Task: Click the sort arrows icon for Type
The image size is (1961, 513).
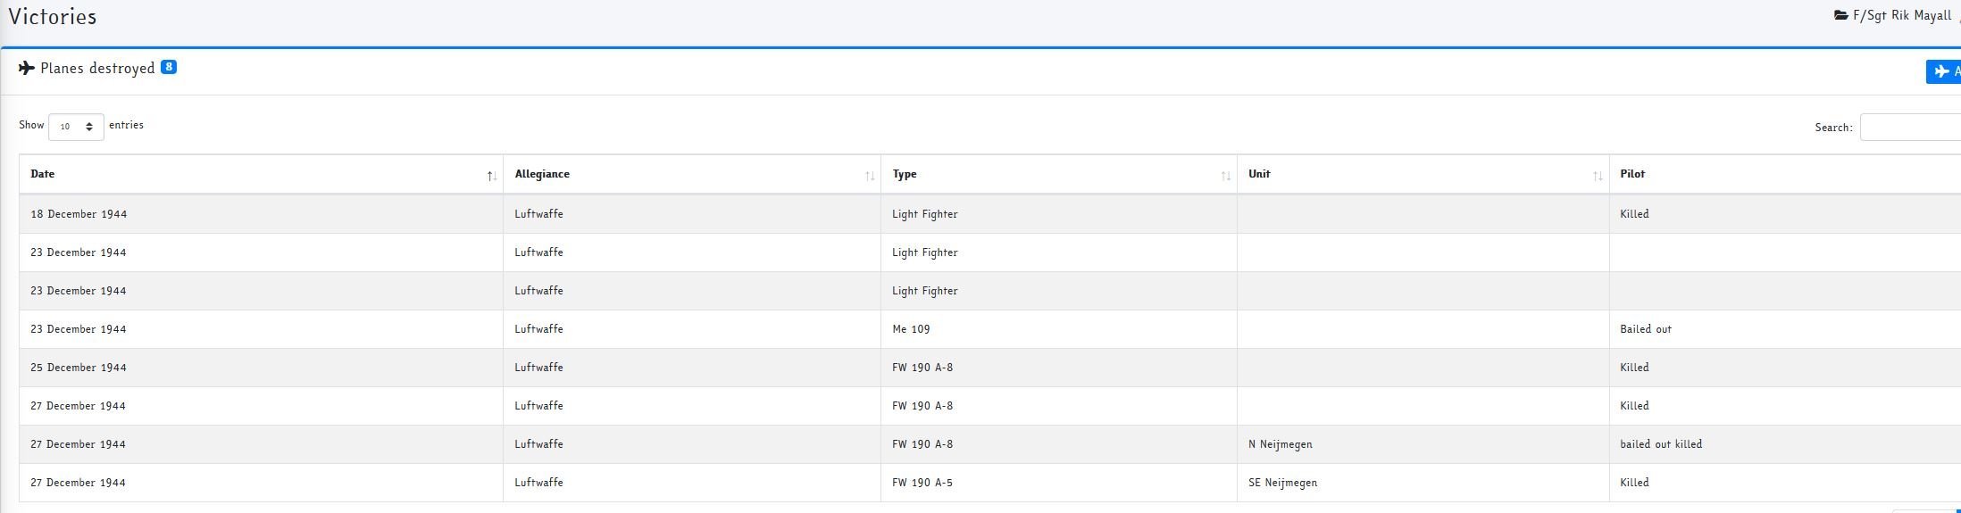Action: [x=1225, y=176]
